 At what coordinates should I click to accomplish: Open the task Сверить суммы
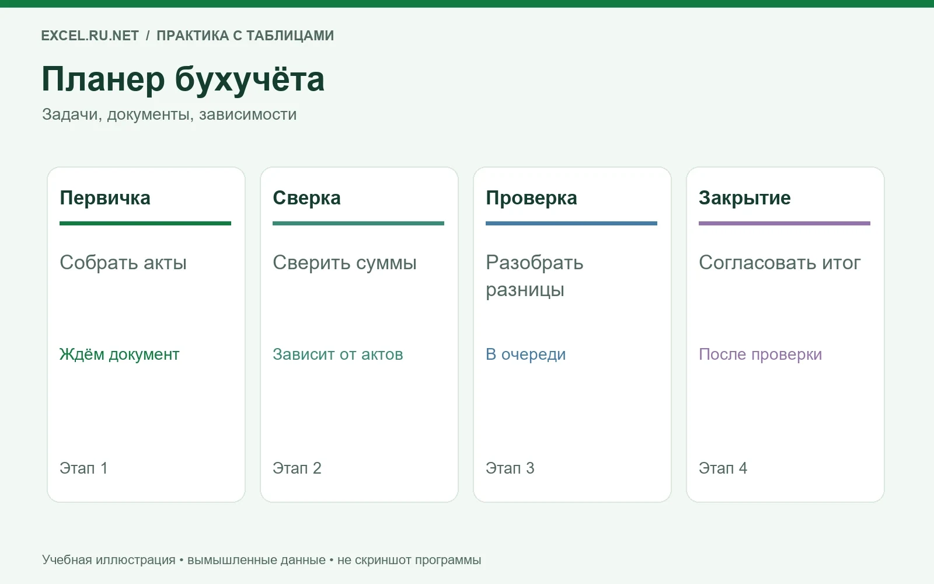(344, 263)
